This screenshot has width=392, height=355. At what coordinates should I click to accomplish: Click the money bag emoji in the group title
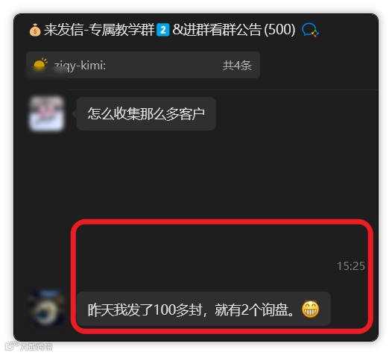click(x=35, y=30)
